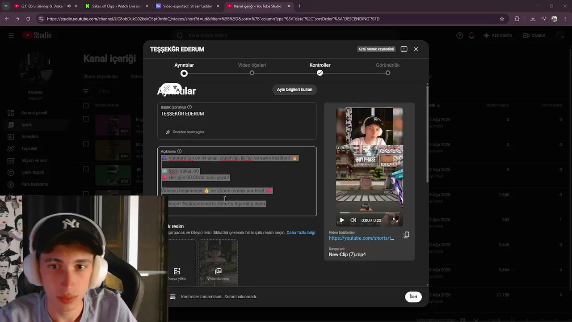Tick the checkbox for the 0:55 video row
The height and width of the screenshot is (322, 572).
(86, 169)
